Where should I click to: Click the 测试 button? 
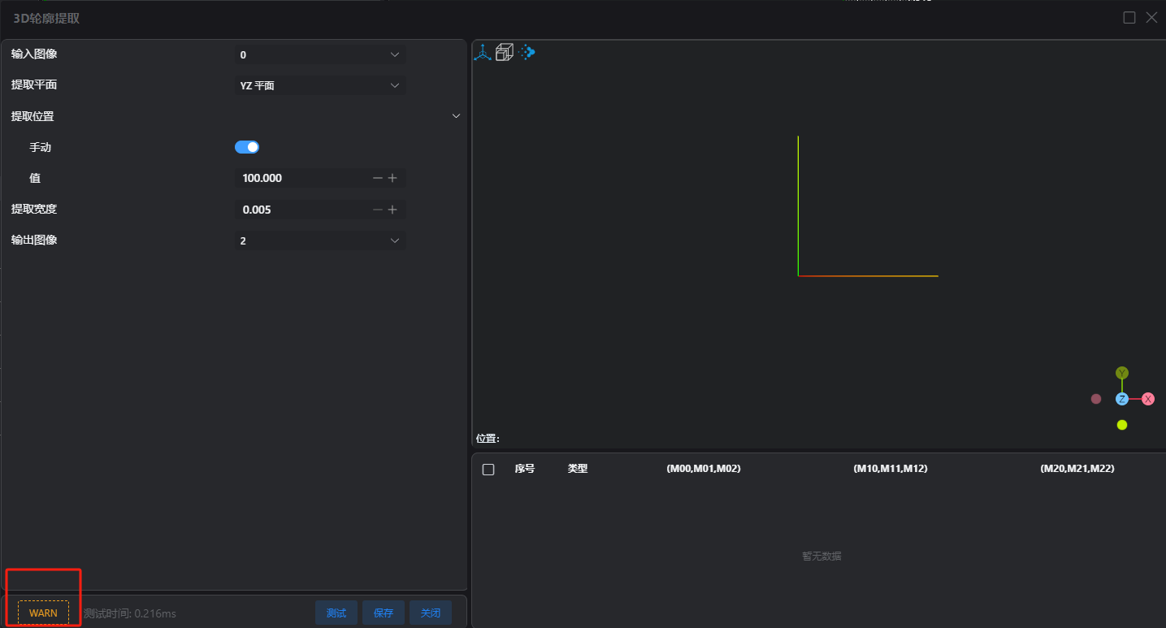(336, 613)
